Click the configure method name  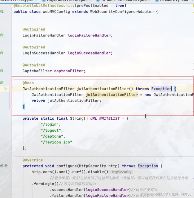click(67, 166)
